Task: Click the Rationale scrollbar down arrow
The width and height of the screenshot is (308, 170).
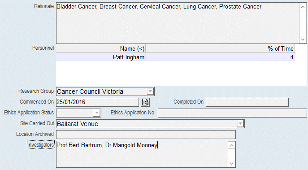Action: (x=303, y=39)
